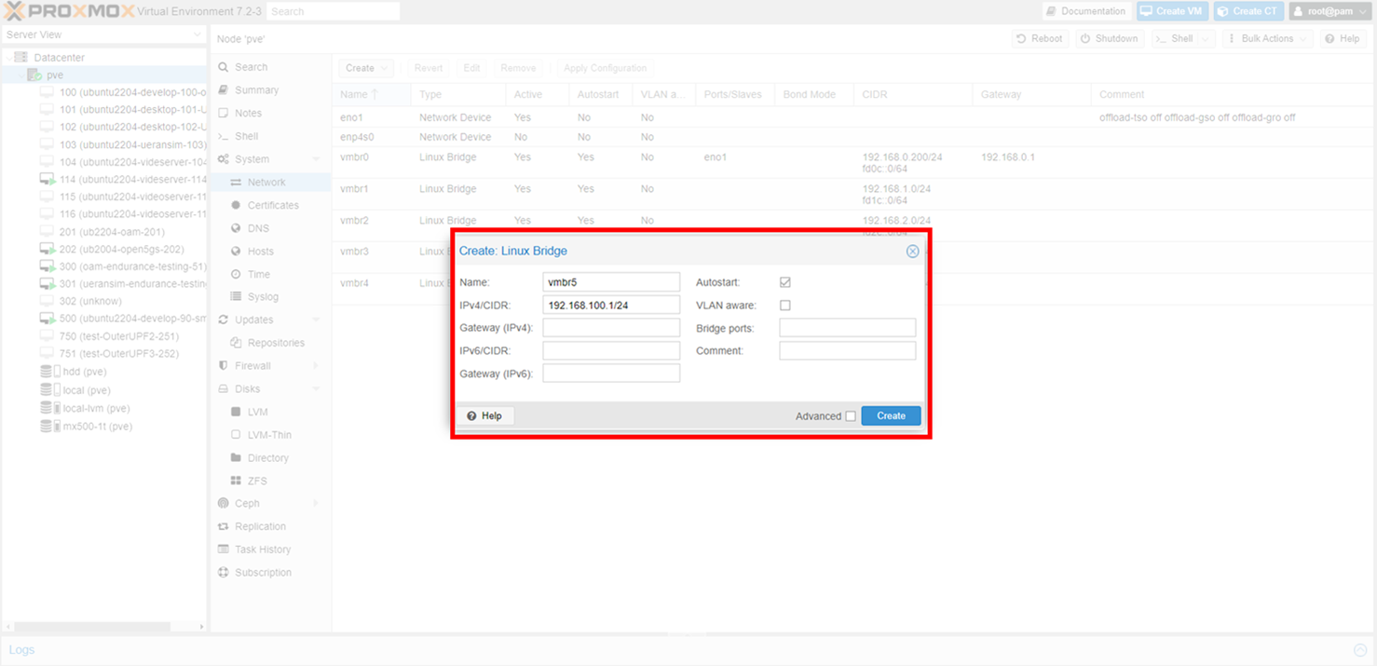Click the Proxmox logo

69,11
